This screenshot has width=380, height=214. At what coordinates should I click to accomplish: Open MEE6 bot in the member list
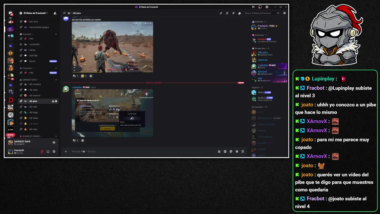click(269, 92)
